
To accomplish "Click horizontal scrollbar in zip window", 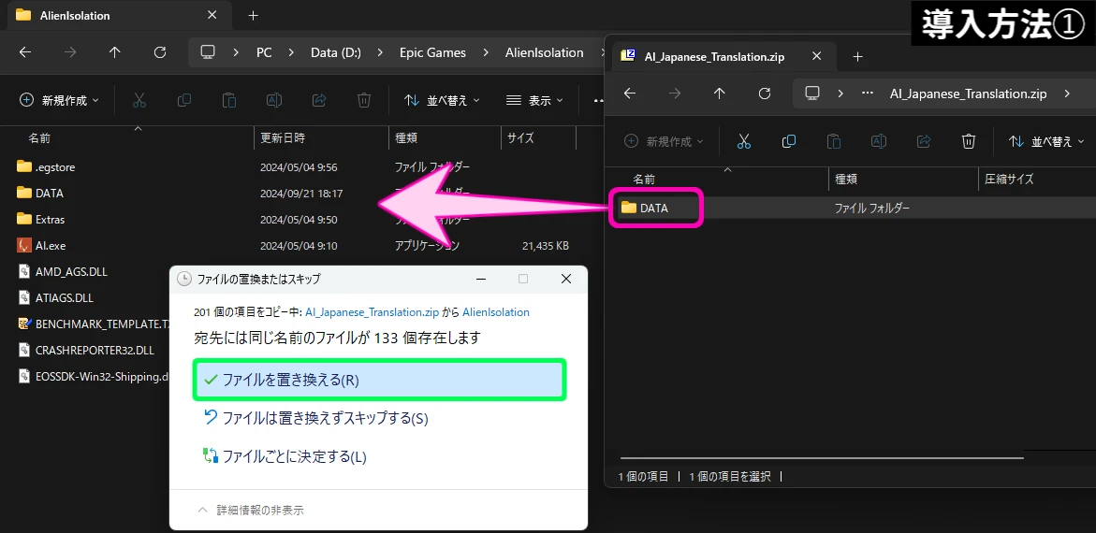I will coord(822,458).
